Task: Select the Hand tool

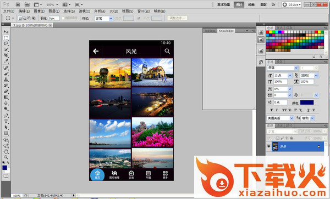Action: point(6,151)
